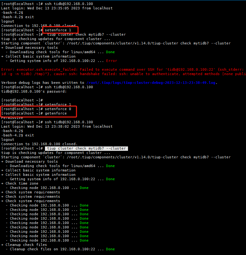Click the getenforce command text
246x255 pixels.
tap(56, 113)
